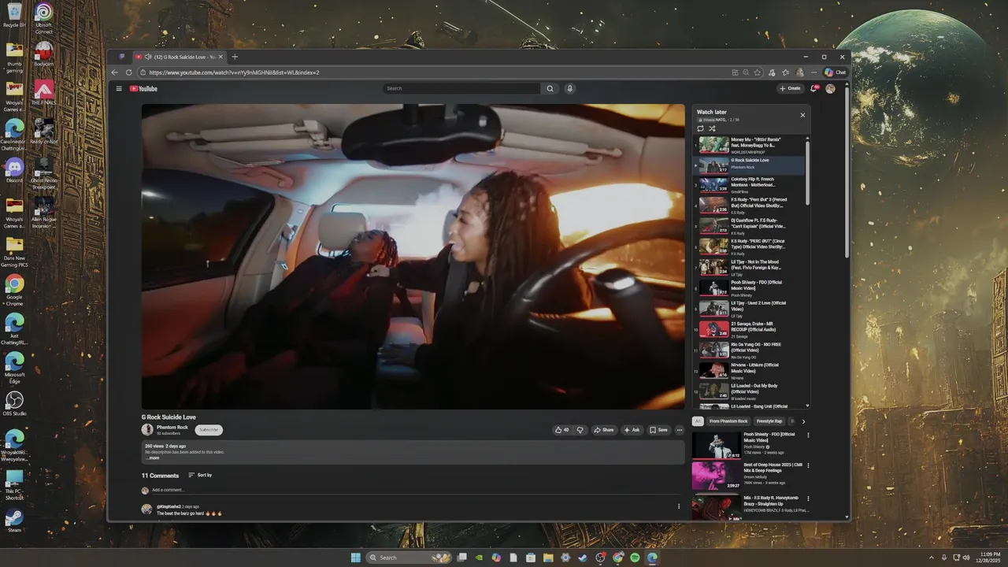
Task: Open options for Best of Deep House recommendation
Action: 808,465
